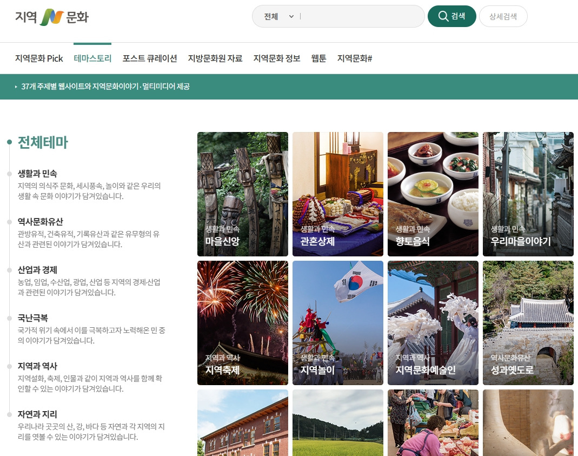Click the dropdown chevron next to 전체
This screenshot has width=578, height=456.
pyautogui.click(x=291, y=17)
